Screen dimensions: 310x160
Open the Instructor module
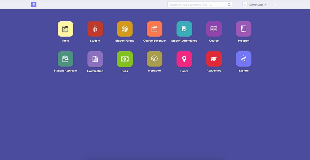(154, 59)
